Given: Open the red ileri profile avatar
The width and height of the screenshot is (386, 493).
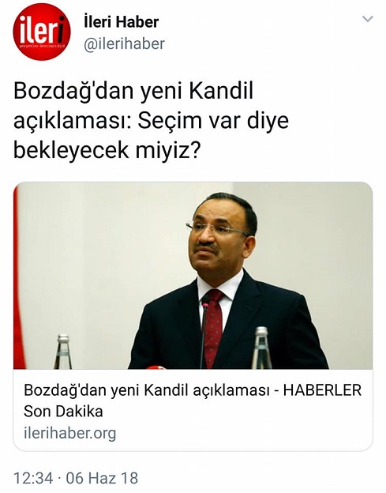Looking at the screenshot, I should click(x=42, y=32).
